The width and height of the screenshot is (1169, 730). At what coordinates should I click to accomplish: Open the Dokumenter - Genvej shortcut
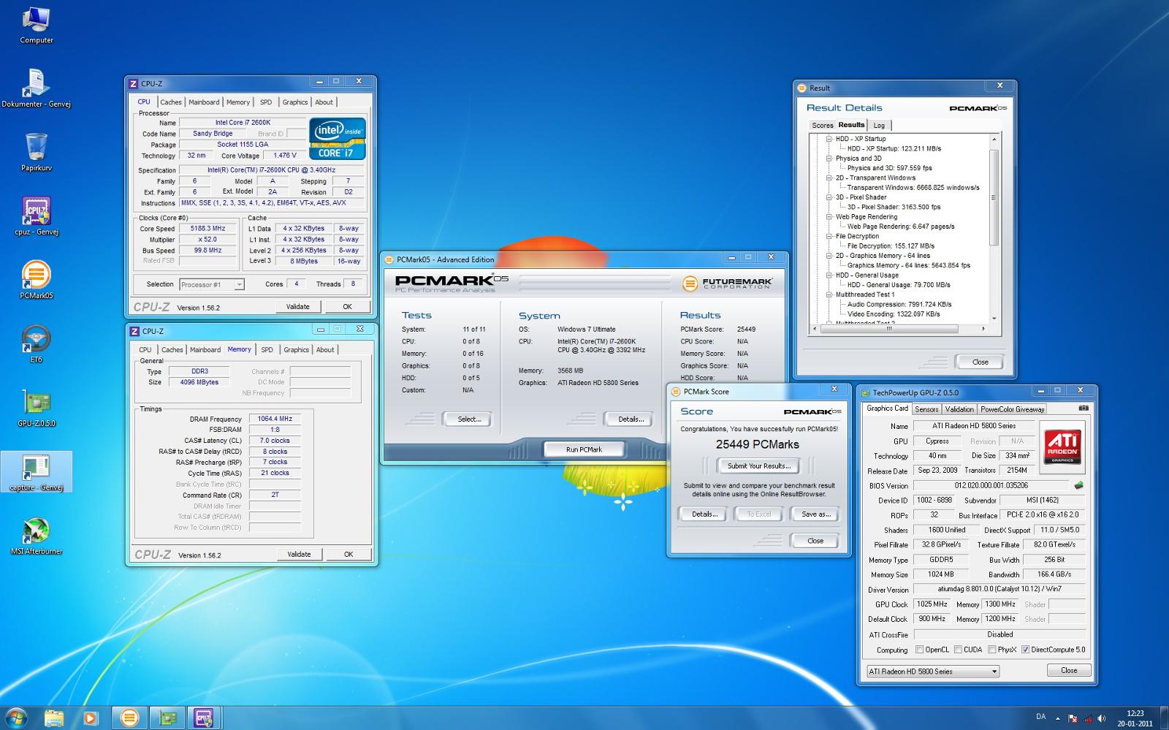tap(36, 88)
